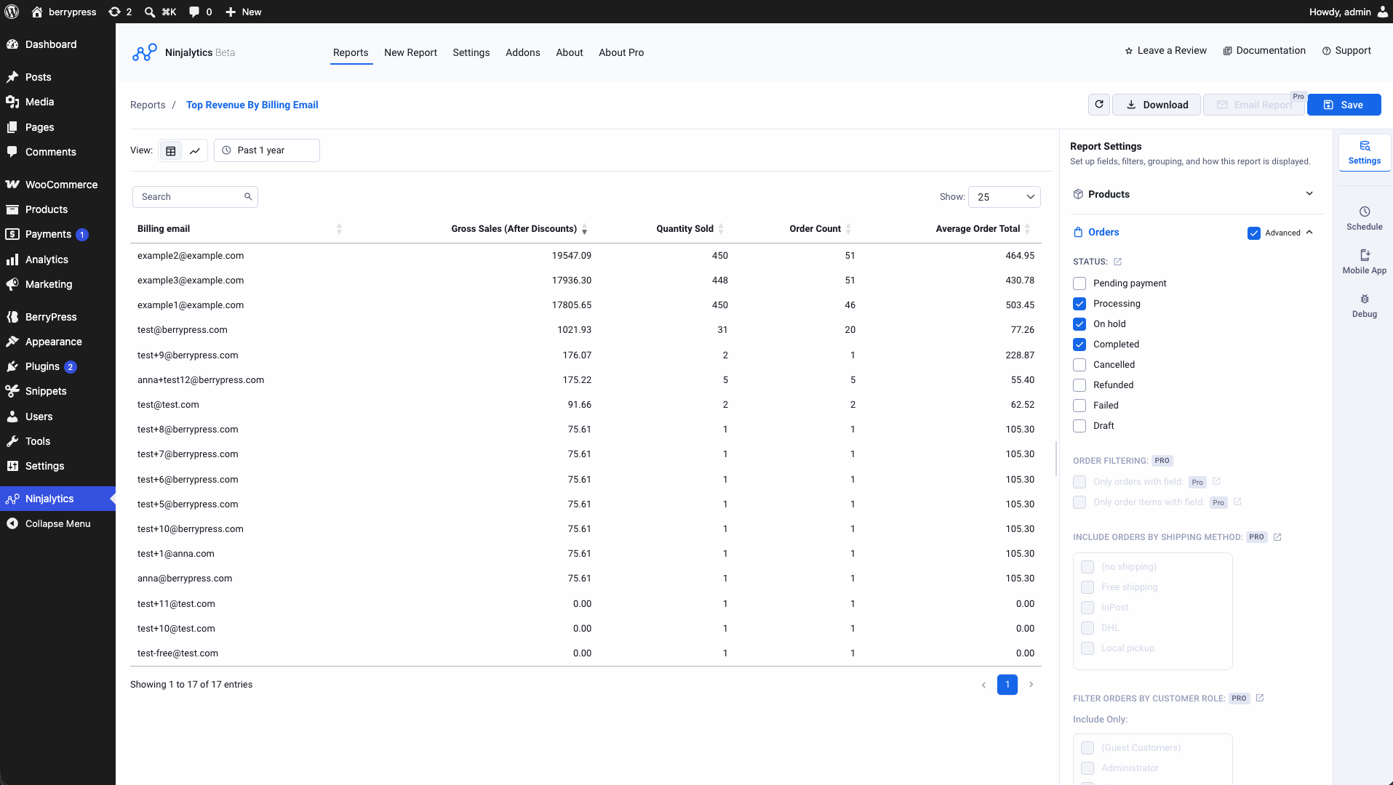This screenshot has height=785, width=1393.
Task: Sort by Billing email column arrows
Action: [339, 229]
